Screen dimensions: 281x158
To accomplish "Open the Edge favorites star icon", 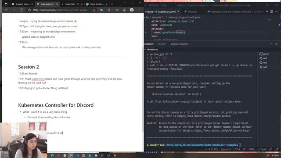I will (117, 10).
